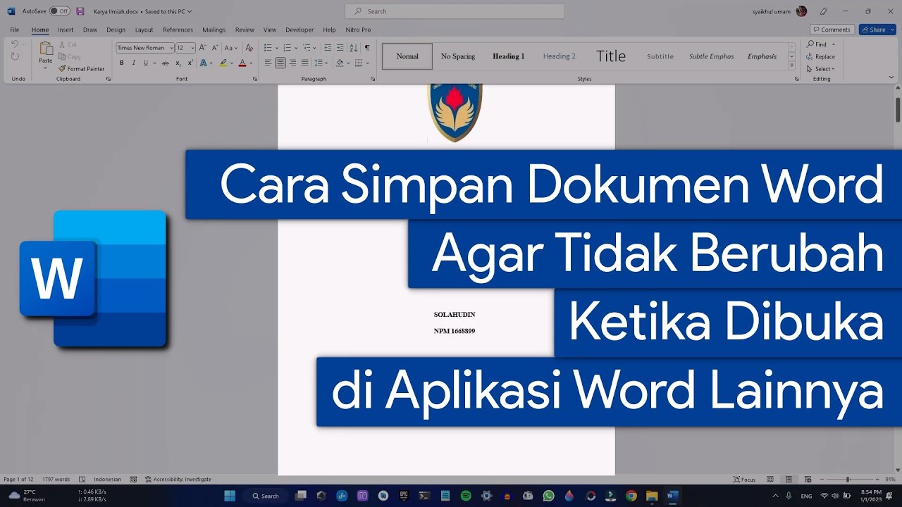Toggle Strikethrough formatting
The image size is (902, 507).
166,63
